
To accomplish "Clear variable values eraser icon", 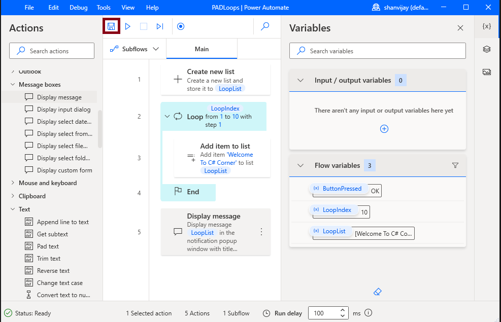I will [x=377, y=292].
